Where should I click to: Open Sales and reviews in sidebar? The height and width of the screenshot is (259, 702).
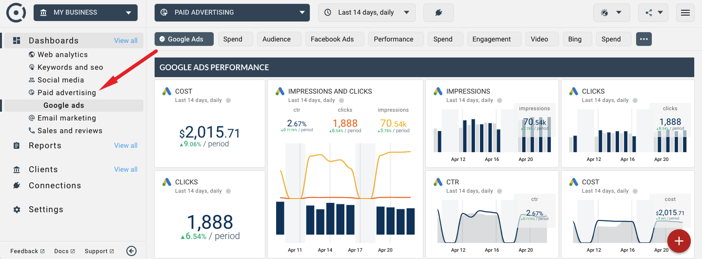coord(70,131)
